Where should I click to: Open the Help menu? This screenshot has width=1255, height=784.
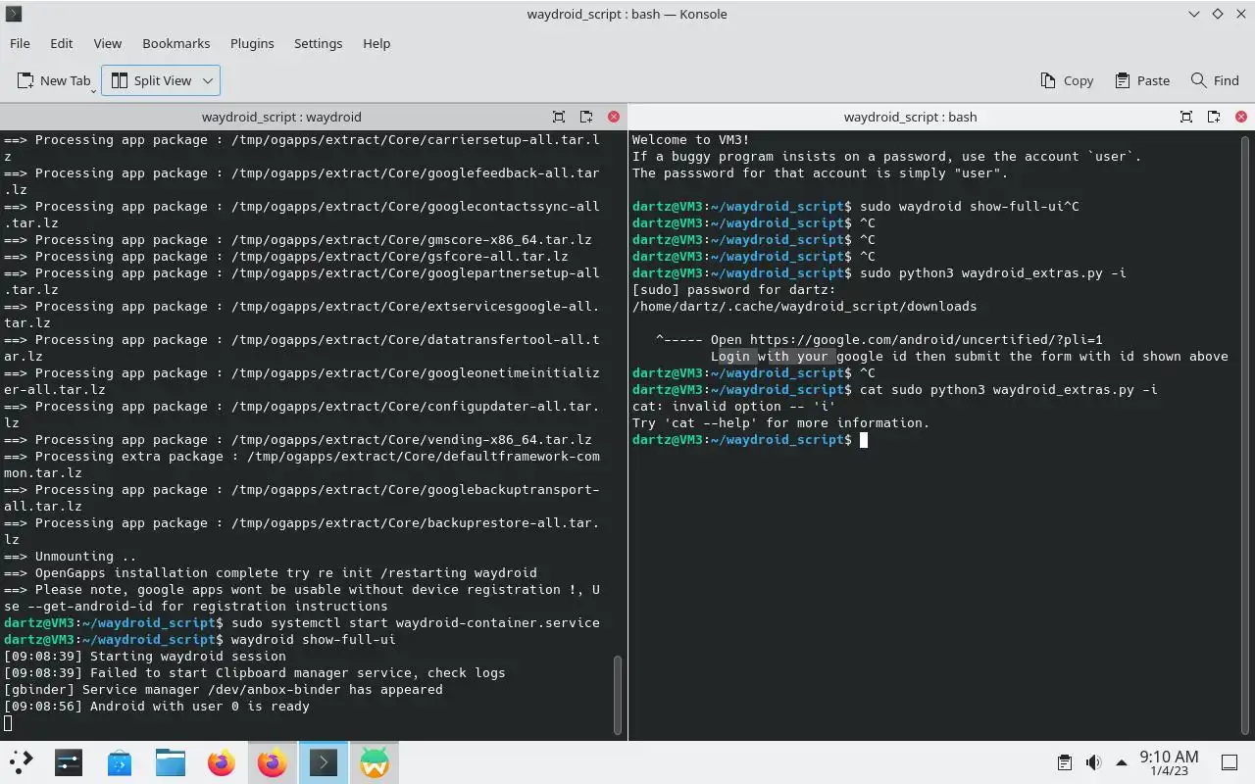[376, 43]
